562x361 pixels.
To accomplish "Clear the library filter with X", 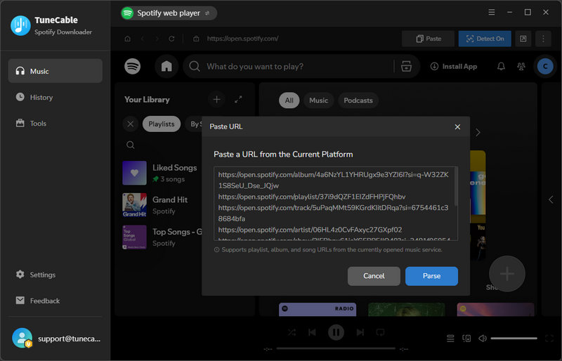I will [131, 124].
